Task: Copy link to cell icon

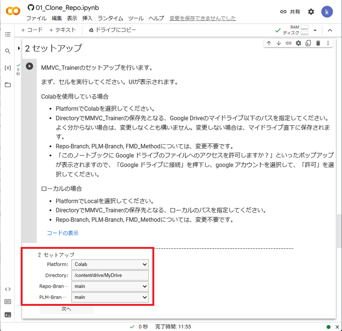Action: tap(289, 43)
